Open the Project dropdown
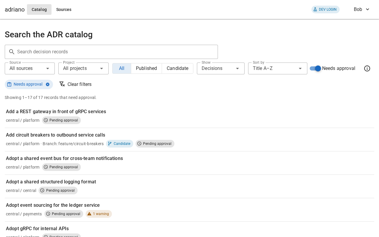Image resolution: width=379 pixels, height=237 pixels. [x=83, y=68]
